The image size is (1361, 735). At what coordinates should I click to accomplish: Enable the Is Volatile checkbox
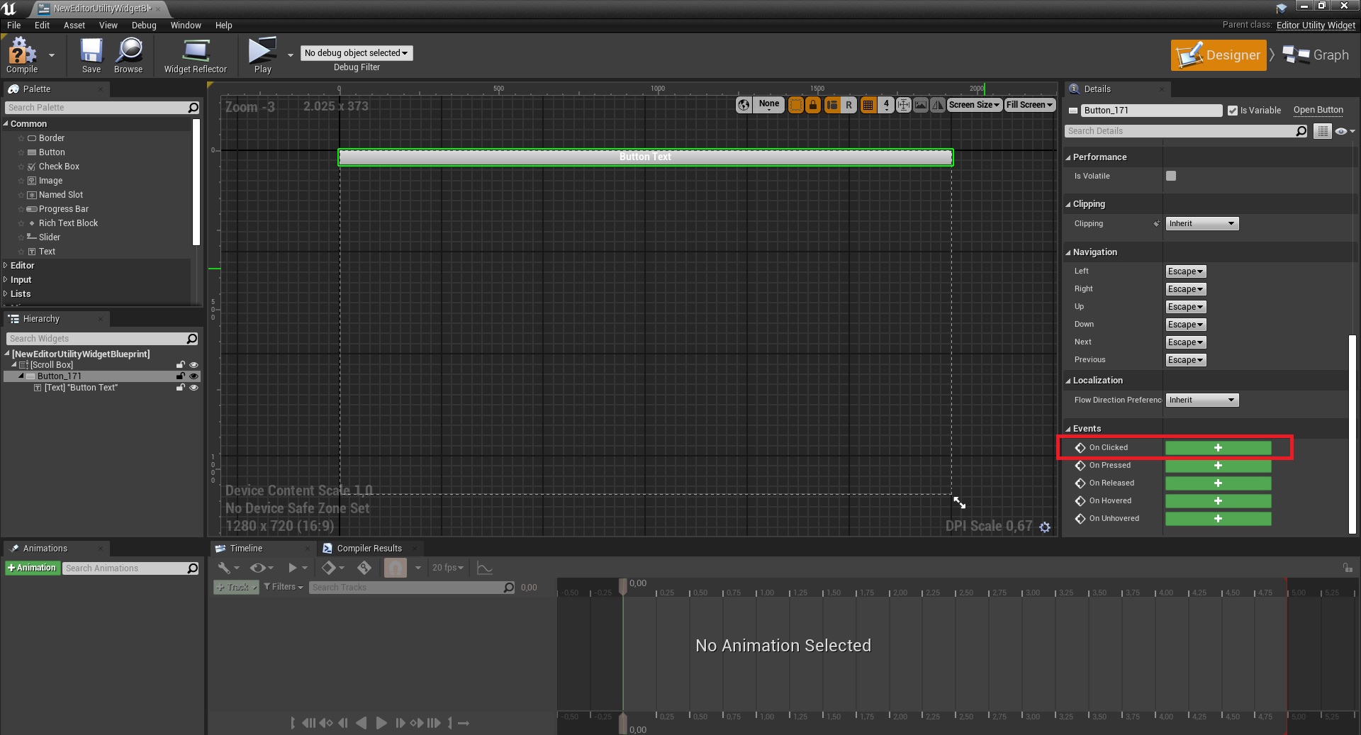(x=1171, y=176)
